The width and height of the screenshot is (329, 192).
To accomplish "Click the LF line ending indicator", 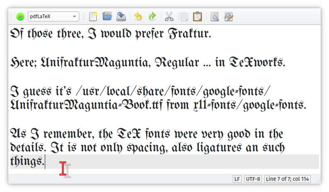I will tap(237, 179).
